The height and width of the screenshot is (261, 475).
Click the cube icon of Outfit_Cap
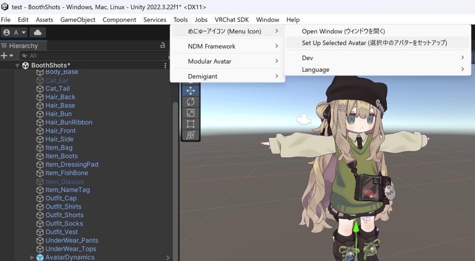[40, 199]
